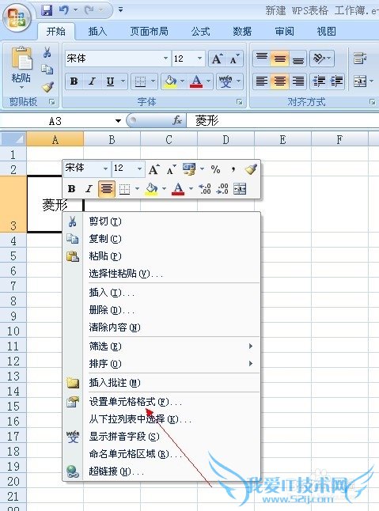
Task: Toggle center horizontal alignment in ribbon
Action: pyautogui.click(x=279, y=81)
